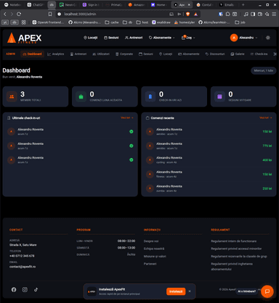
Task: Switch to the Emails browser tab
Action: pos(227,4)
